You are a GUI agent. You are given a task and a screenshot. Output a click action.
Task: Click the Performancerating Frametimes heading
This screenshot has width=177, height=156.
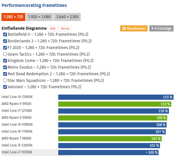[x=34, y=5]
